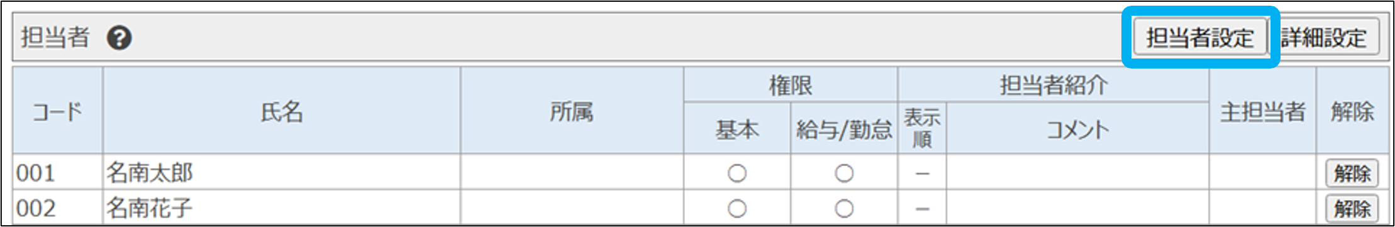The width and height of the screenshot is (1395, 227).
Task: Select 給与/勤怠 circle for 名南花子
Action: (x=844, y=208)
